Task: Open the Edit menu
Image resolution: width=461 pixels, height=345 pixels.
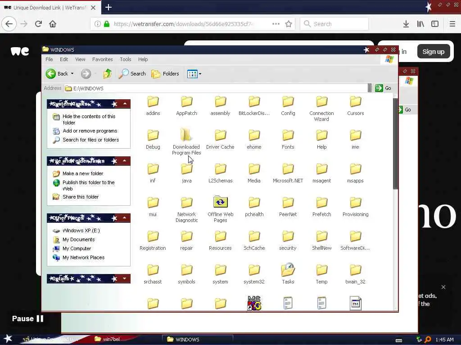Action: click(64, 59)
